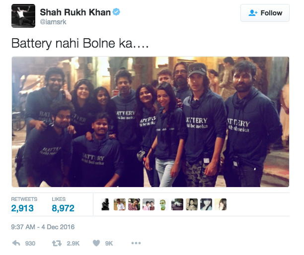The image size is (304, 255).
Task: Click the green-tinted face liker avatar
Action: [162, 204]
